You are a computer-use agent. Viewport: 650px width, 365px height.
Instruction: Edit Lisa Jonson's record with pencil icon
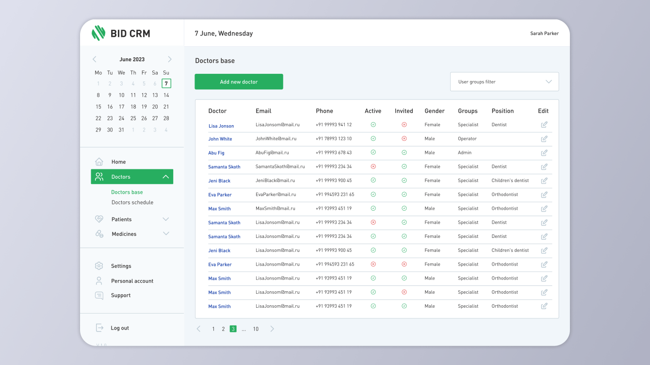tap(544, 125)
